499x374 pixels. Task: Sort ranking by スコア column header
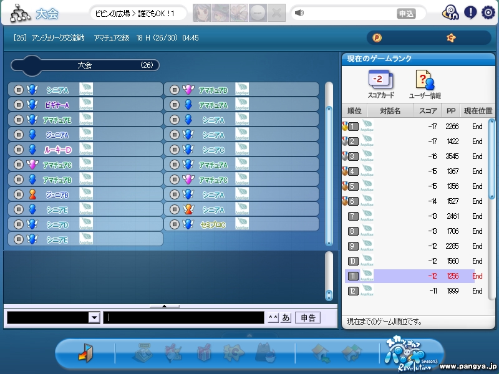[427, 111]
